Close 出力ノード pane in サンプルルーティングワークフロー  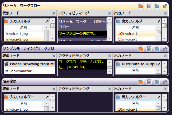pos(165,56)
